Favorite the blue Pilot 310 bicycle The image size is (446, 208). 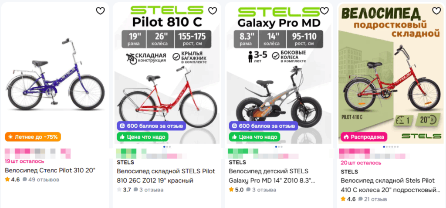pyautogui.click(x=101, y=11)
